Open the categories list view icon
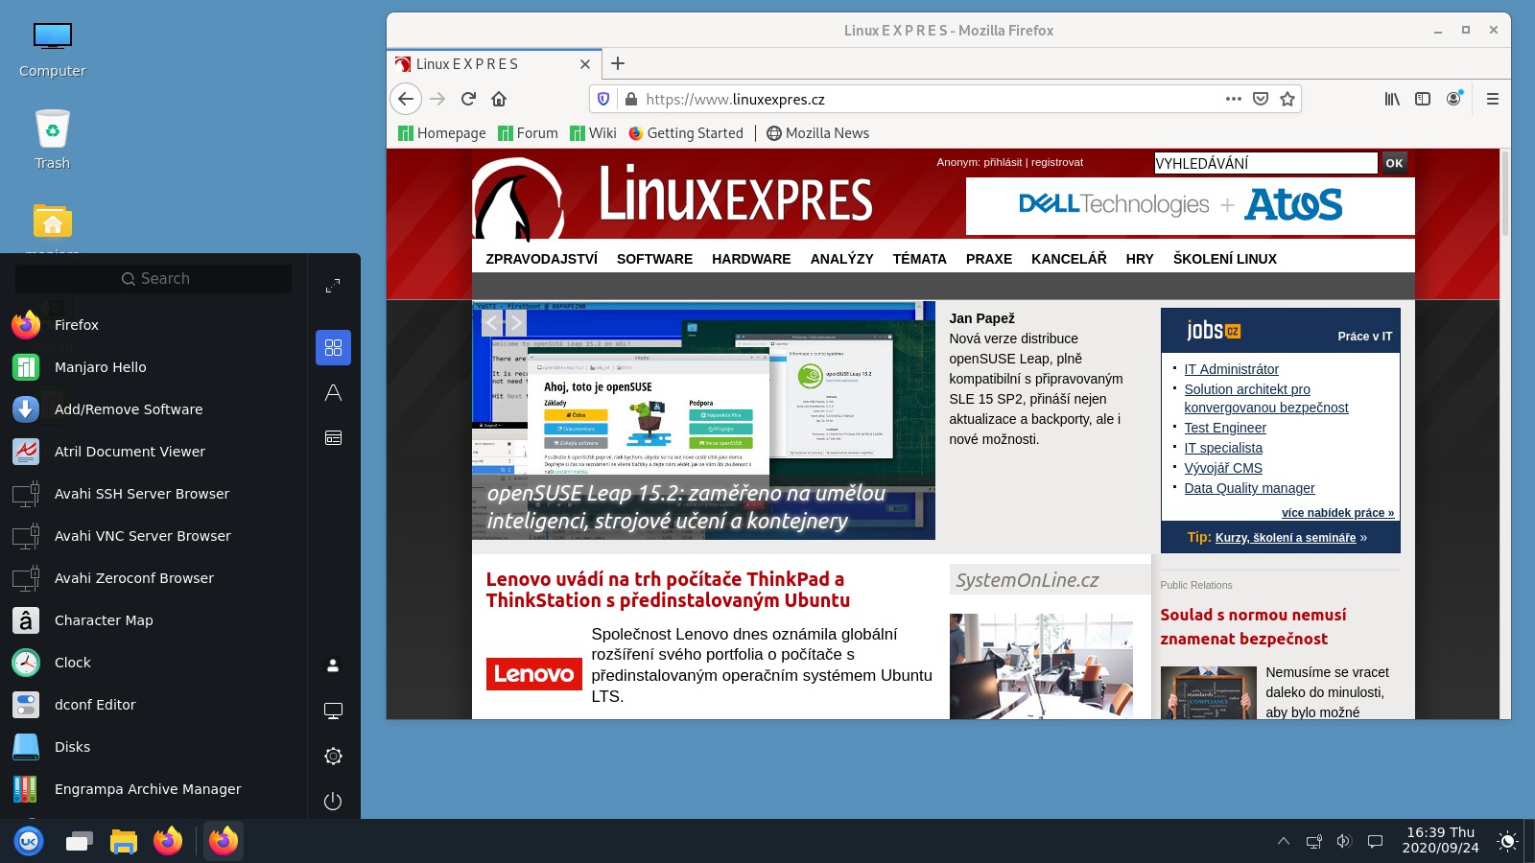The image size is (1535, 863). 333,437
